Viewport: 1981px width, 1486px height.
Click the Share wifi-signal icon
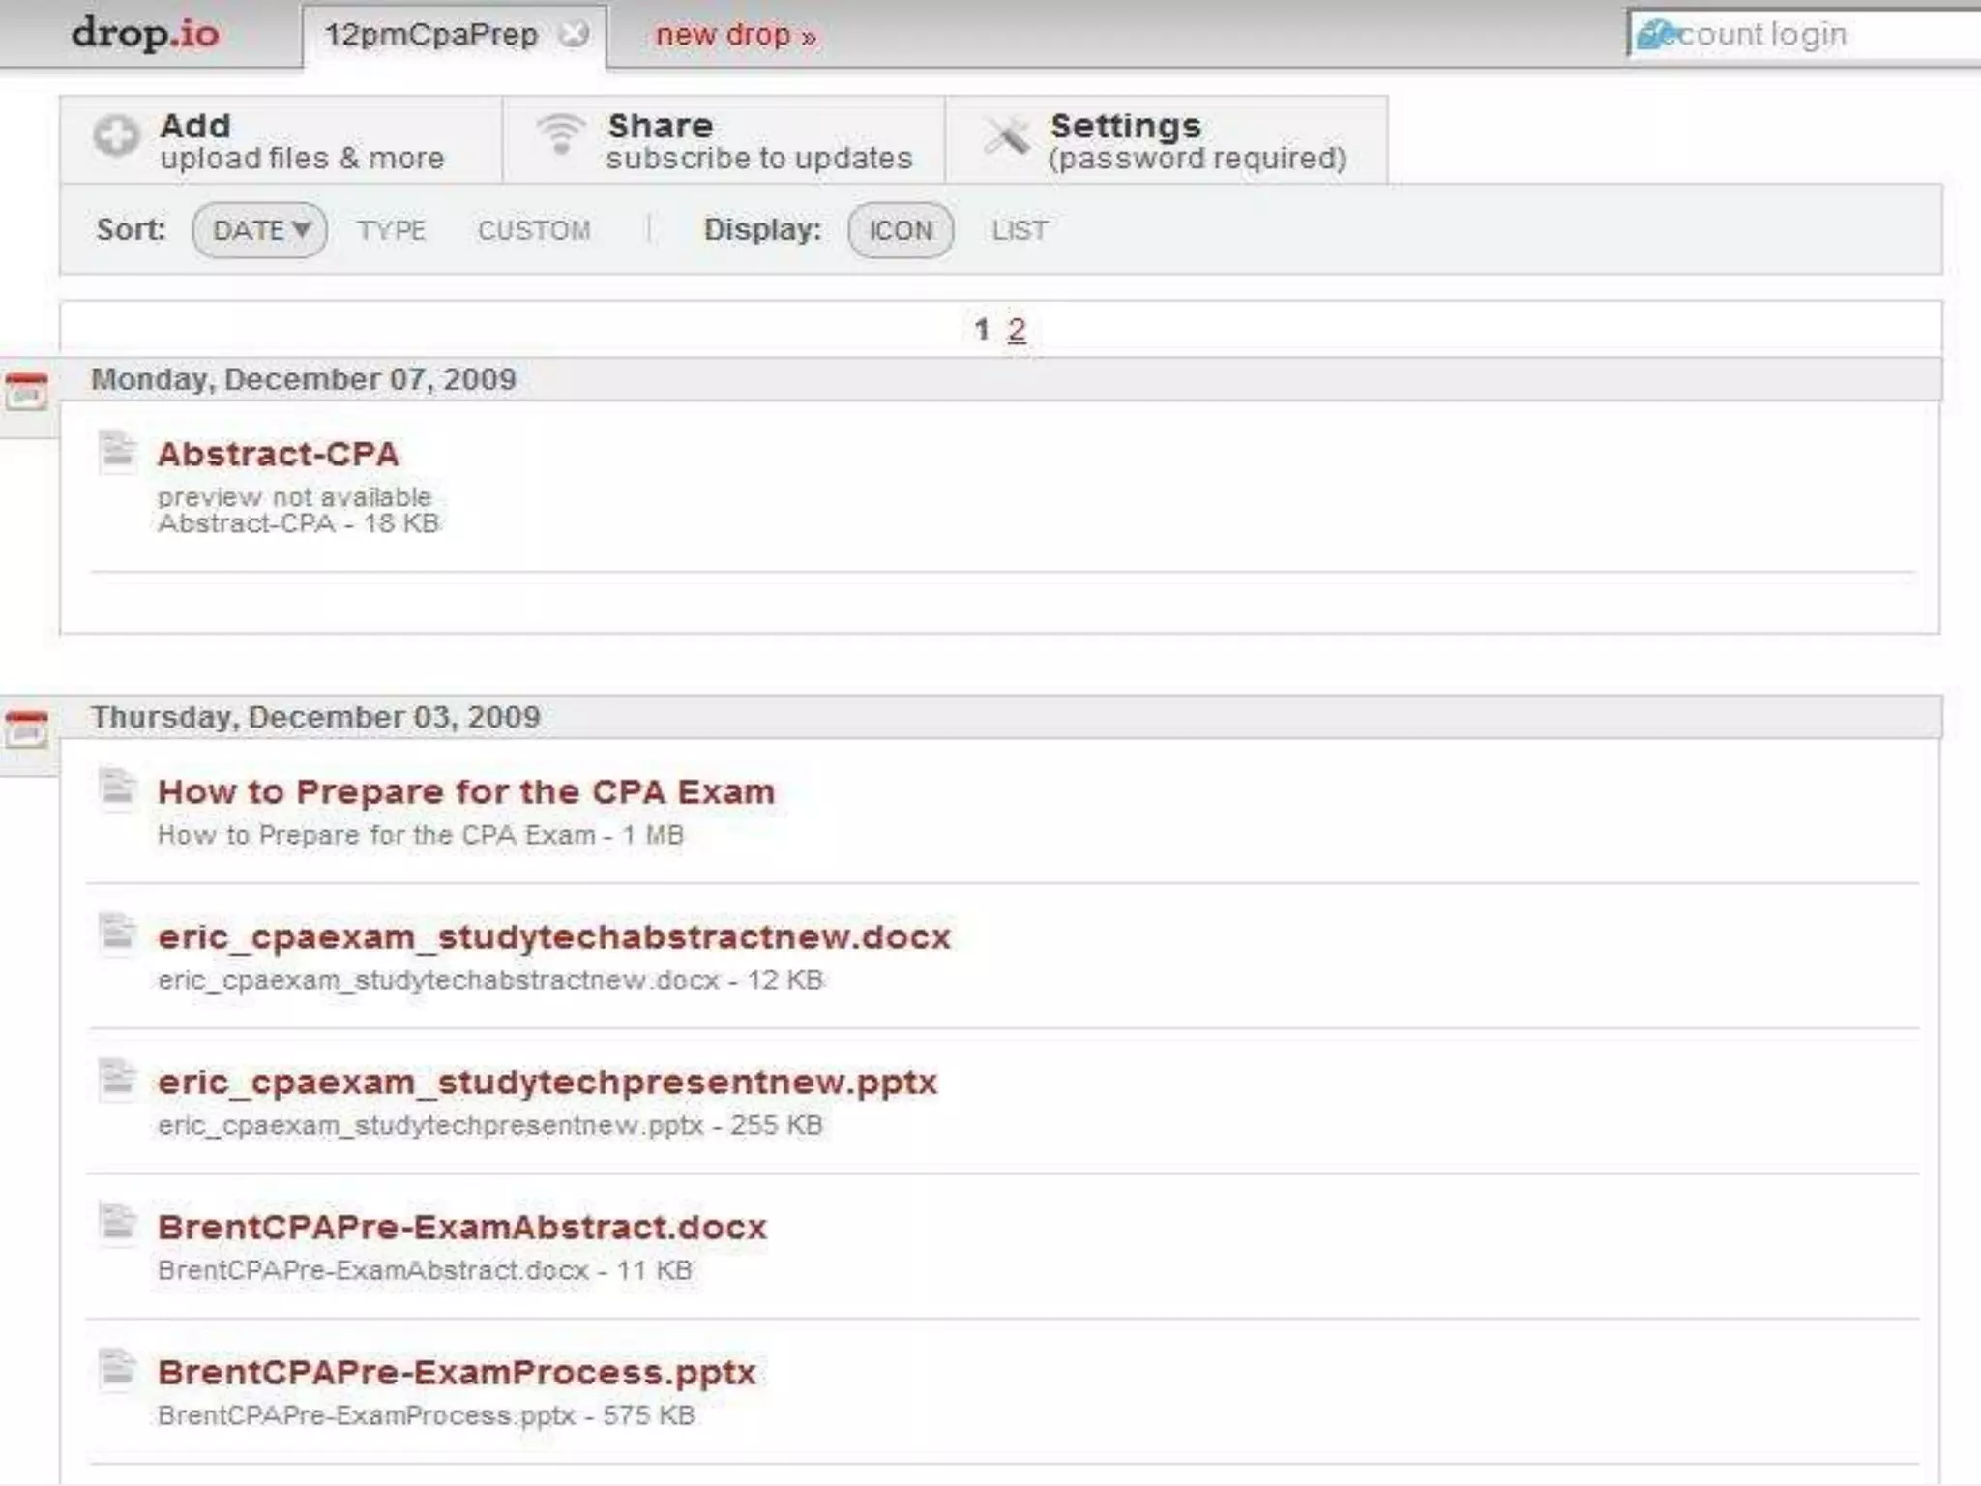pos(560,134)
